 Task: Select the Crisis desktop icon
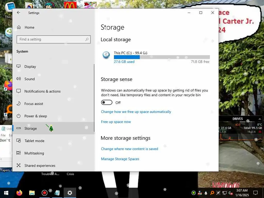pyautogui.click(x=70, y=174)
